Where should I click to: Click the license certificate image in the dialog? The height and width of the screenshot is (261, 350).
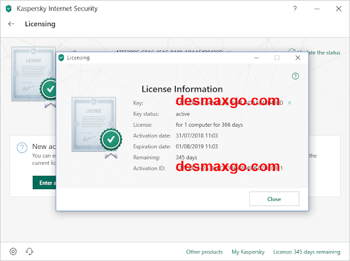point(97,127)
